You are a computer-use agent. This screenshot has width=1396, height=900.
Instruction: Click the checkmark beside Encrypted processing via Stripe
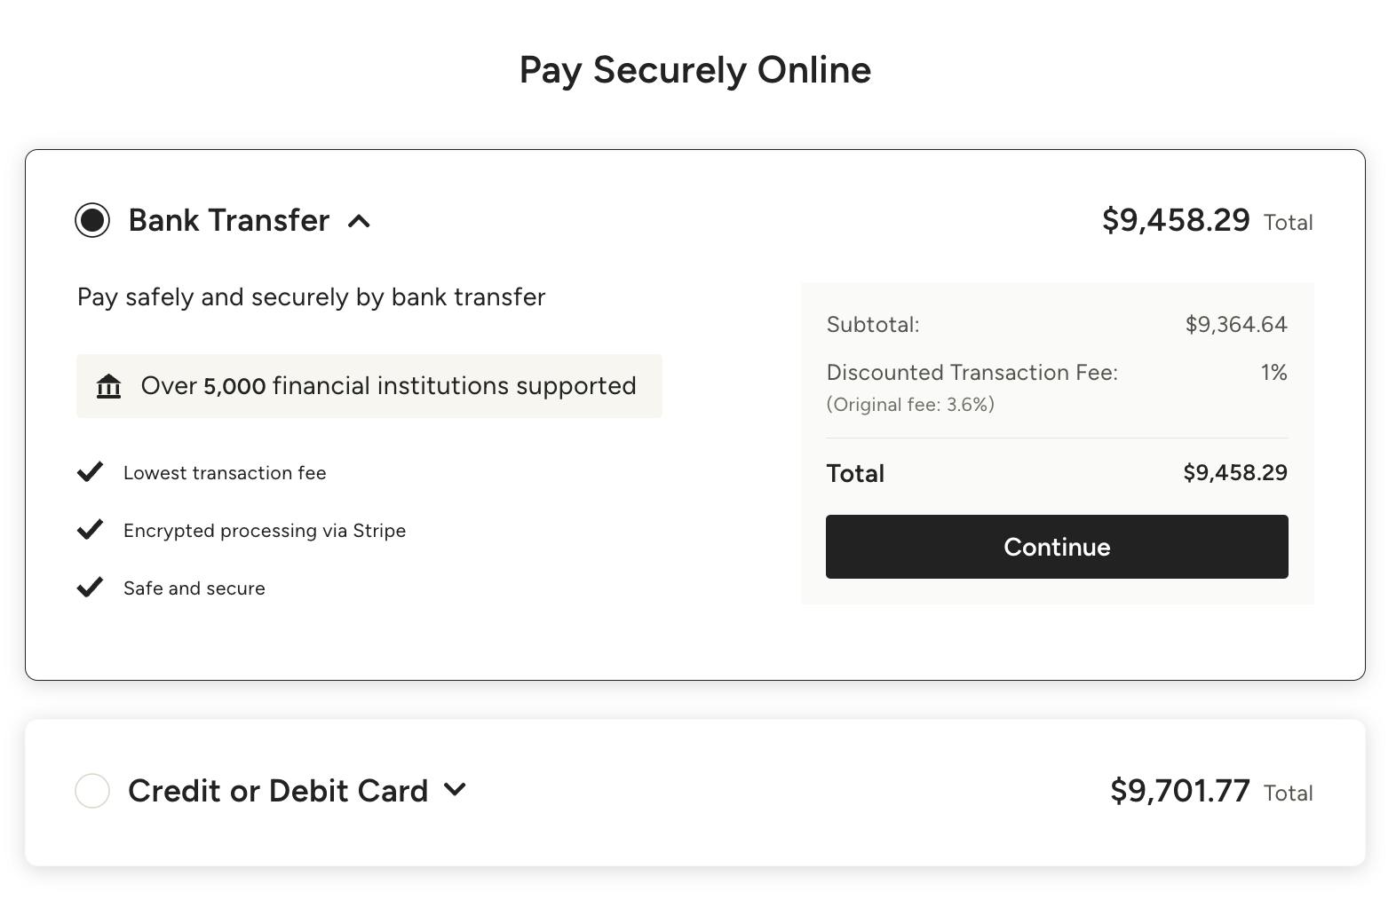(x=90, y=529)
